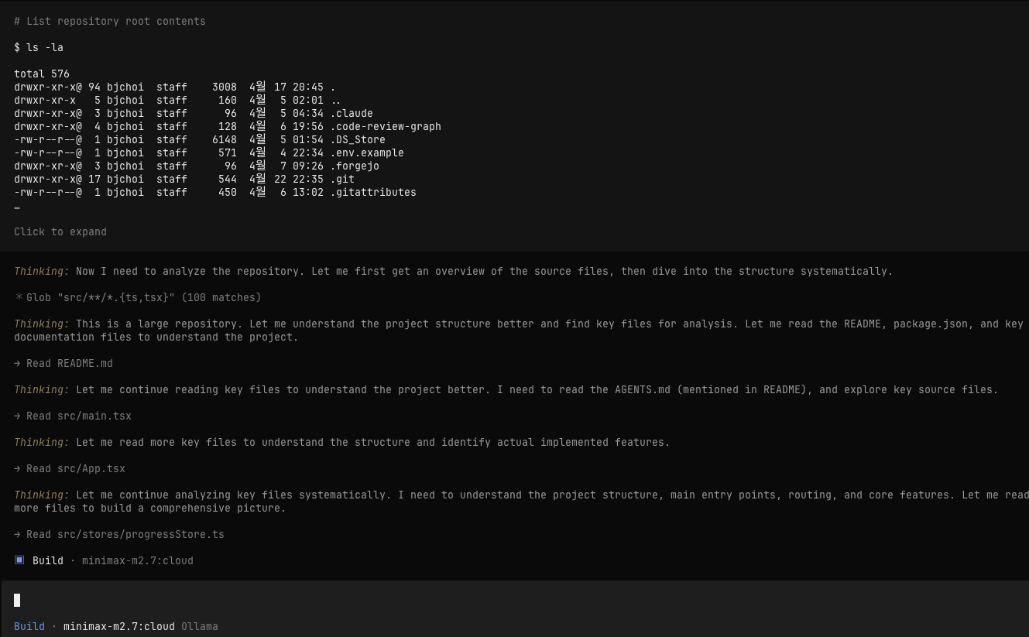Click the arrow icon before Read README.md
Image resolution: width=1029 pixels, height=637 pixels.
[18, 363]
